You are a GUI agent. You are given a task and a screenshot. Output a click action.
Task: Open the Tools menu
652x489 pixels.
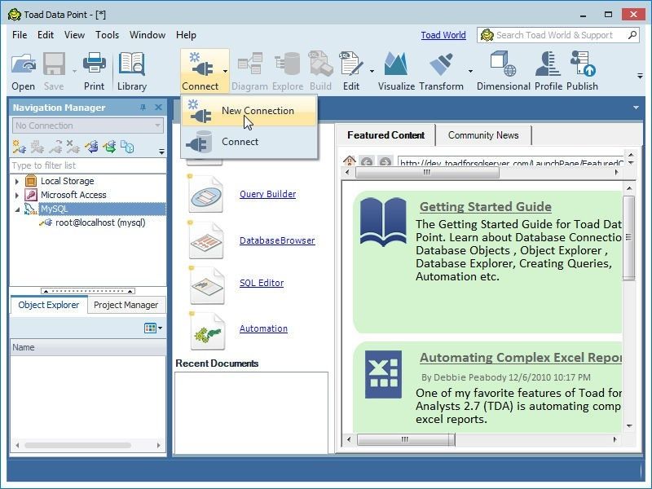(x=107, y=35)
